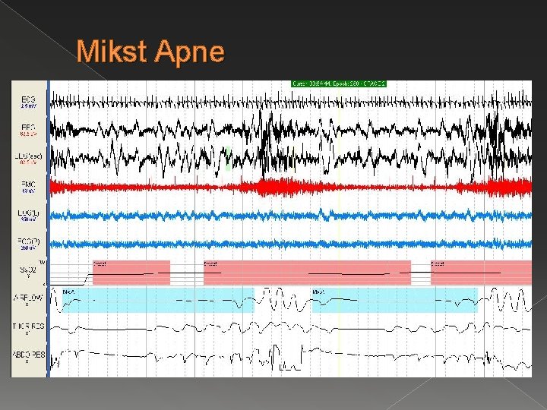Click the THOR RES respiration trace
The height and width of the screenshot is (410, 547).
click(x=291, y=329)
